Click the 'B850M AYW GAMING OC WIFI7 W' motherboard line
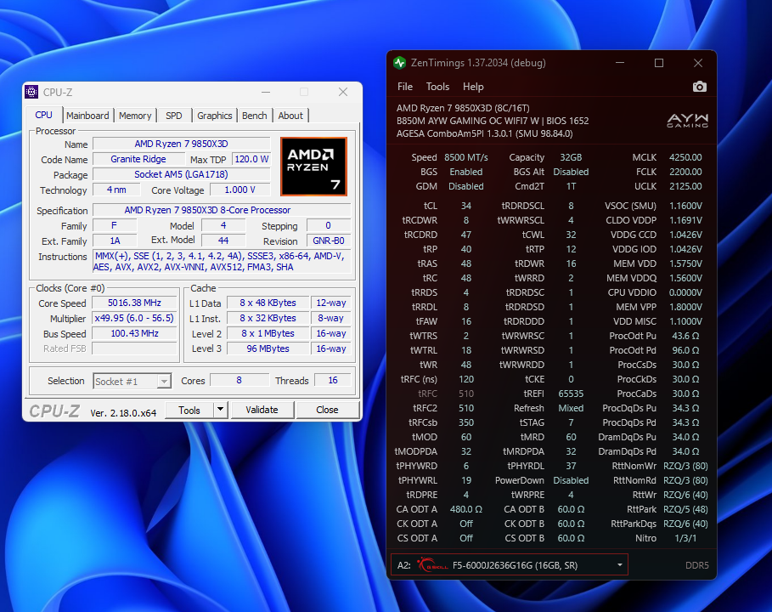772x612 pixels. [x=493, y=121]
